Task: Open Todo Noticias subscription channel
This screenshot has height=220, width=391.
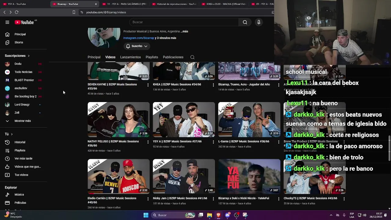Action: (24, 72)
